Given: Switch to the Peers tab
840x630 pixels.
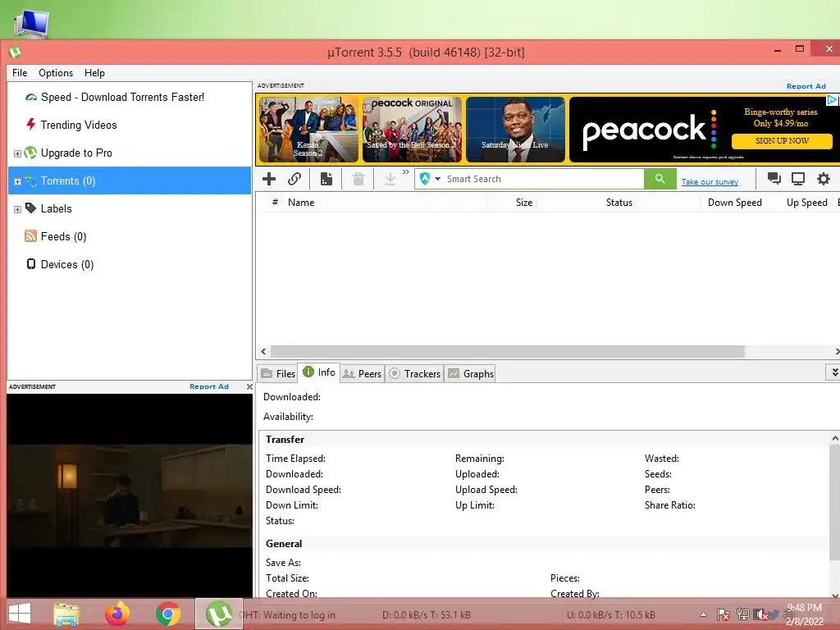Looking at the screenshot, I should 362,373.
